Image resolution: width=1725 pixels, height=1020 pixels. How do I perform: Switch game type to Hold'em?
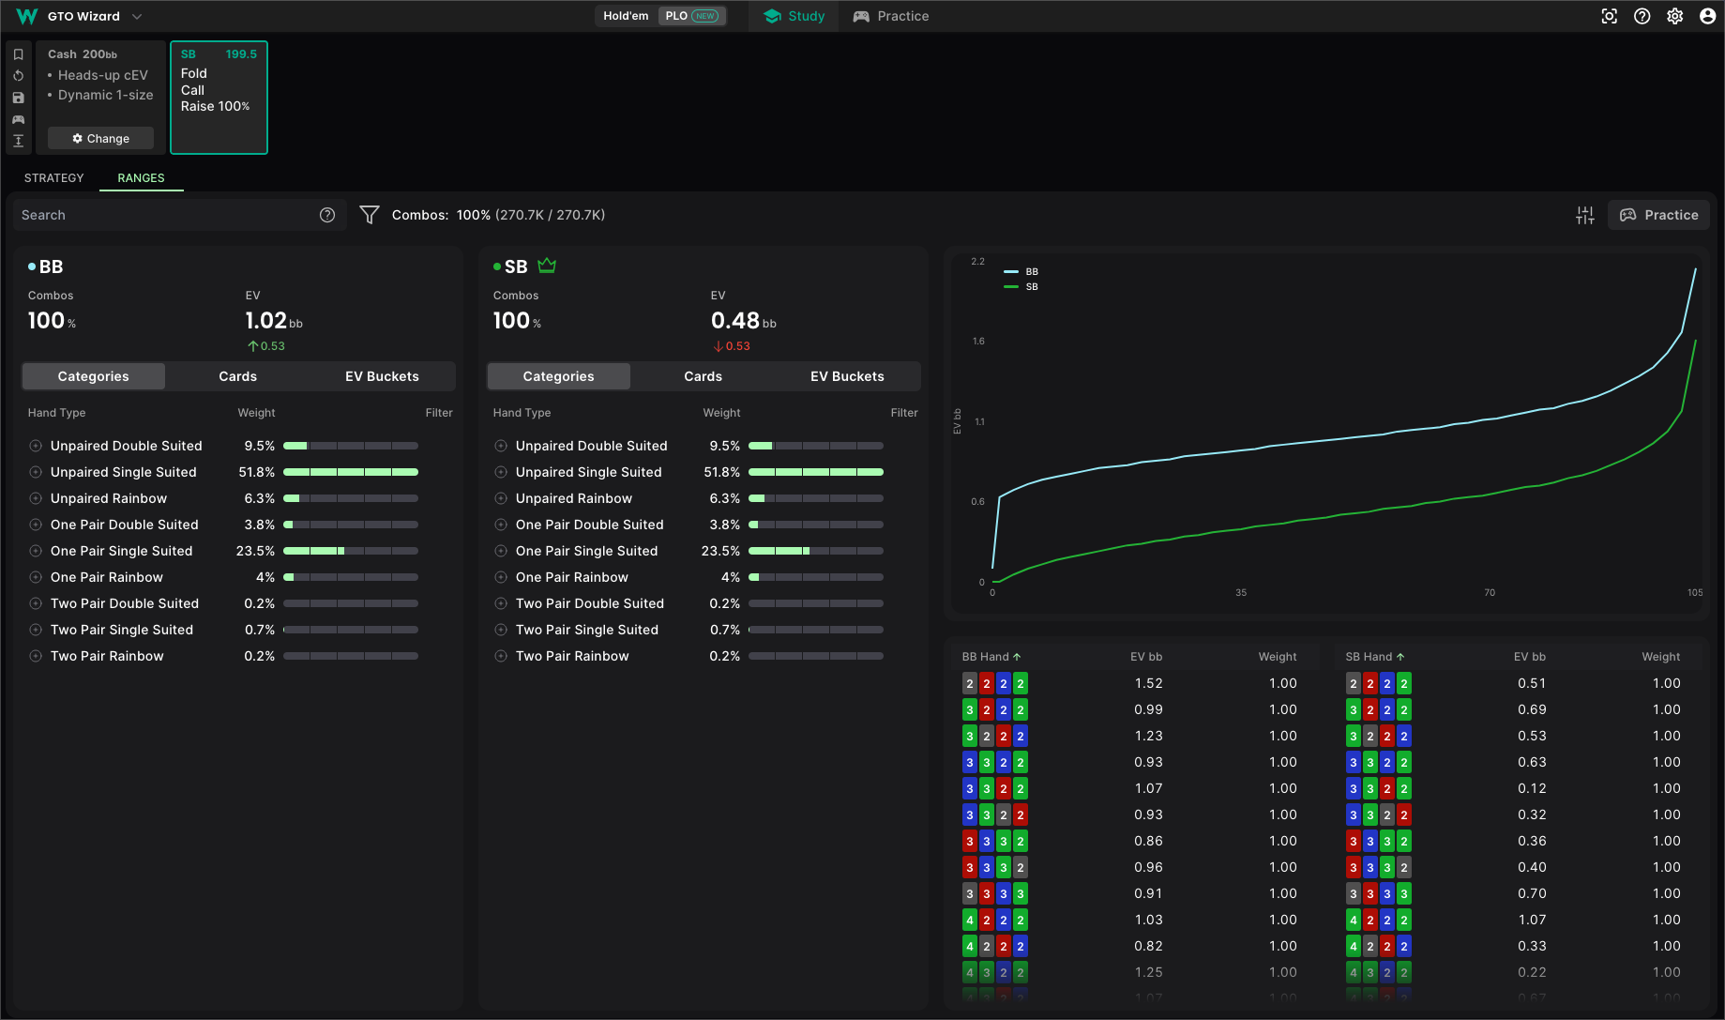626,16
